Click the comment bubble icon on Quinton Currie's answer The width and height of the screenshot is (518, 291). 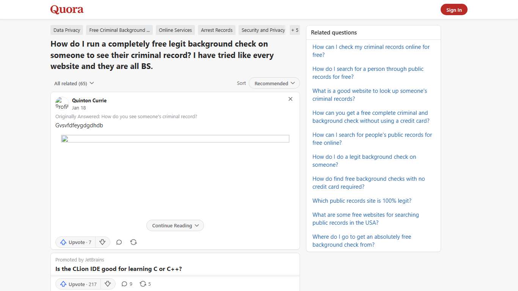[119, 242]
